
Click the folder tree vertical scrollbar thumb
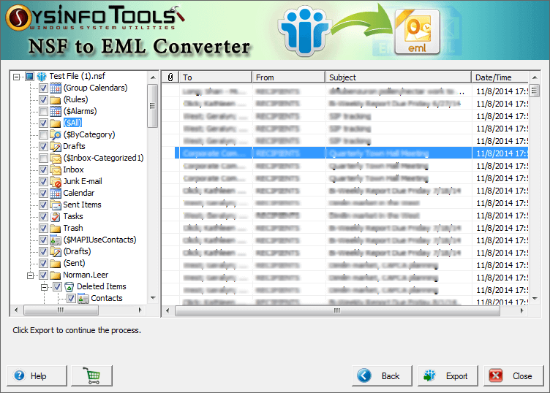click(152, 106)
